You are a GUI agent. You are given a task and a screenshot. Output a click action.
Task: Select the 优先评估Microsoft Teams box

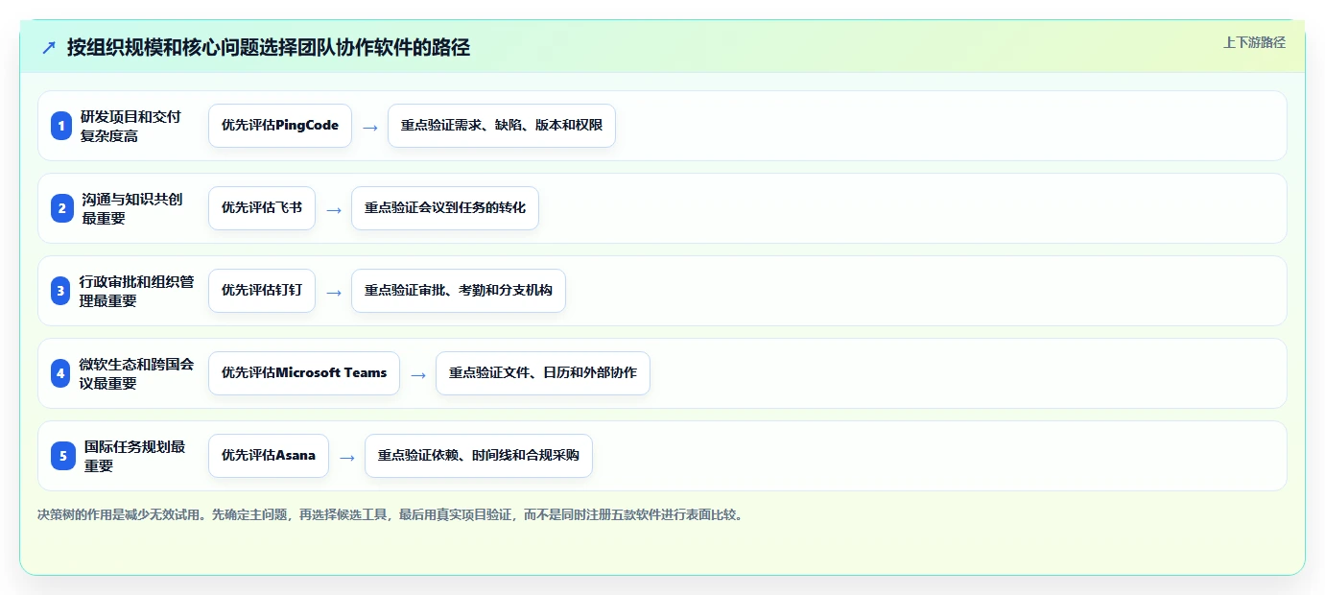[x=304, y=373]
